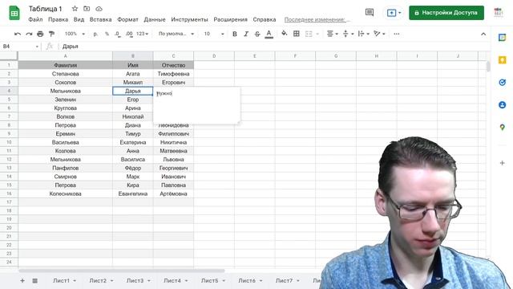Open the All sheets list icon
Viewport: 513px width, 289px height.
34,280
